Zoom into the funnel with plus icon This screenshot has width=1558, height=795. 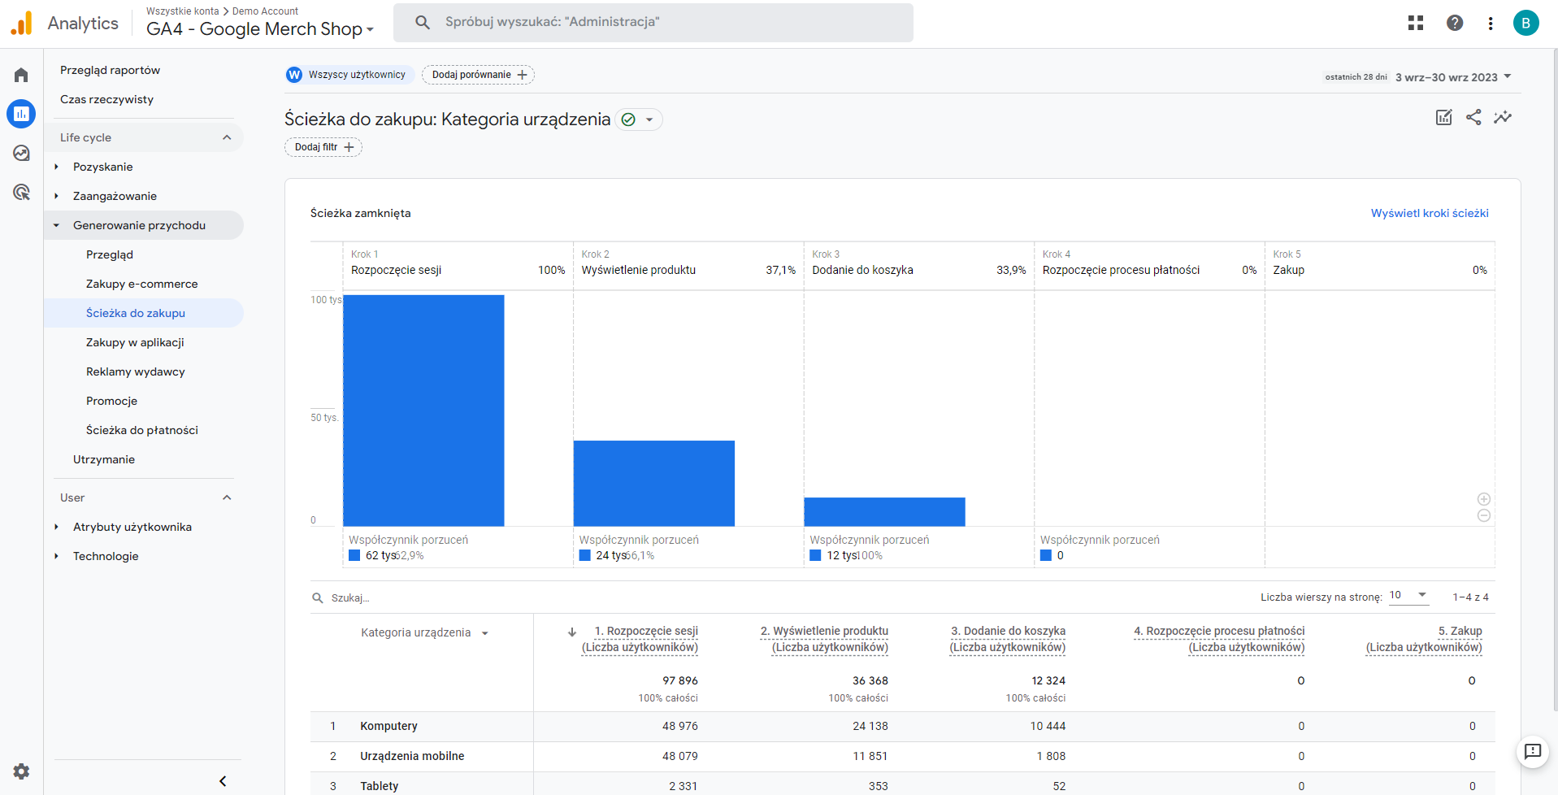click(x=1484, y=499)
